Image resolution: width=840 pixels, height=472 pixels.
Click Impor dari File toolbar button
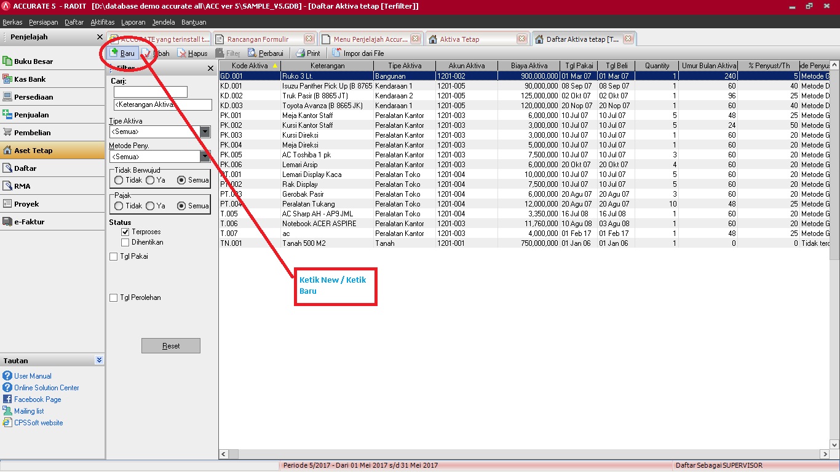(x=358, y=53)
